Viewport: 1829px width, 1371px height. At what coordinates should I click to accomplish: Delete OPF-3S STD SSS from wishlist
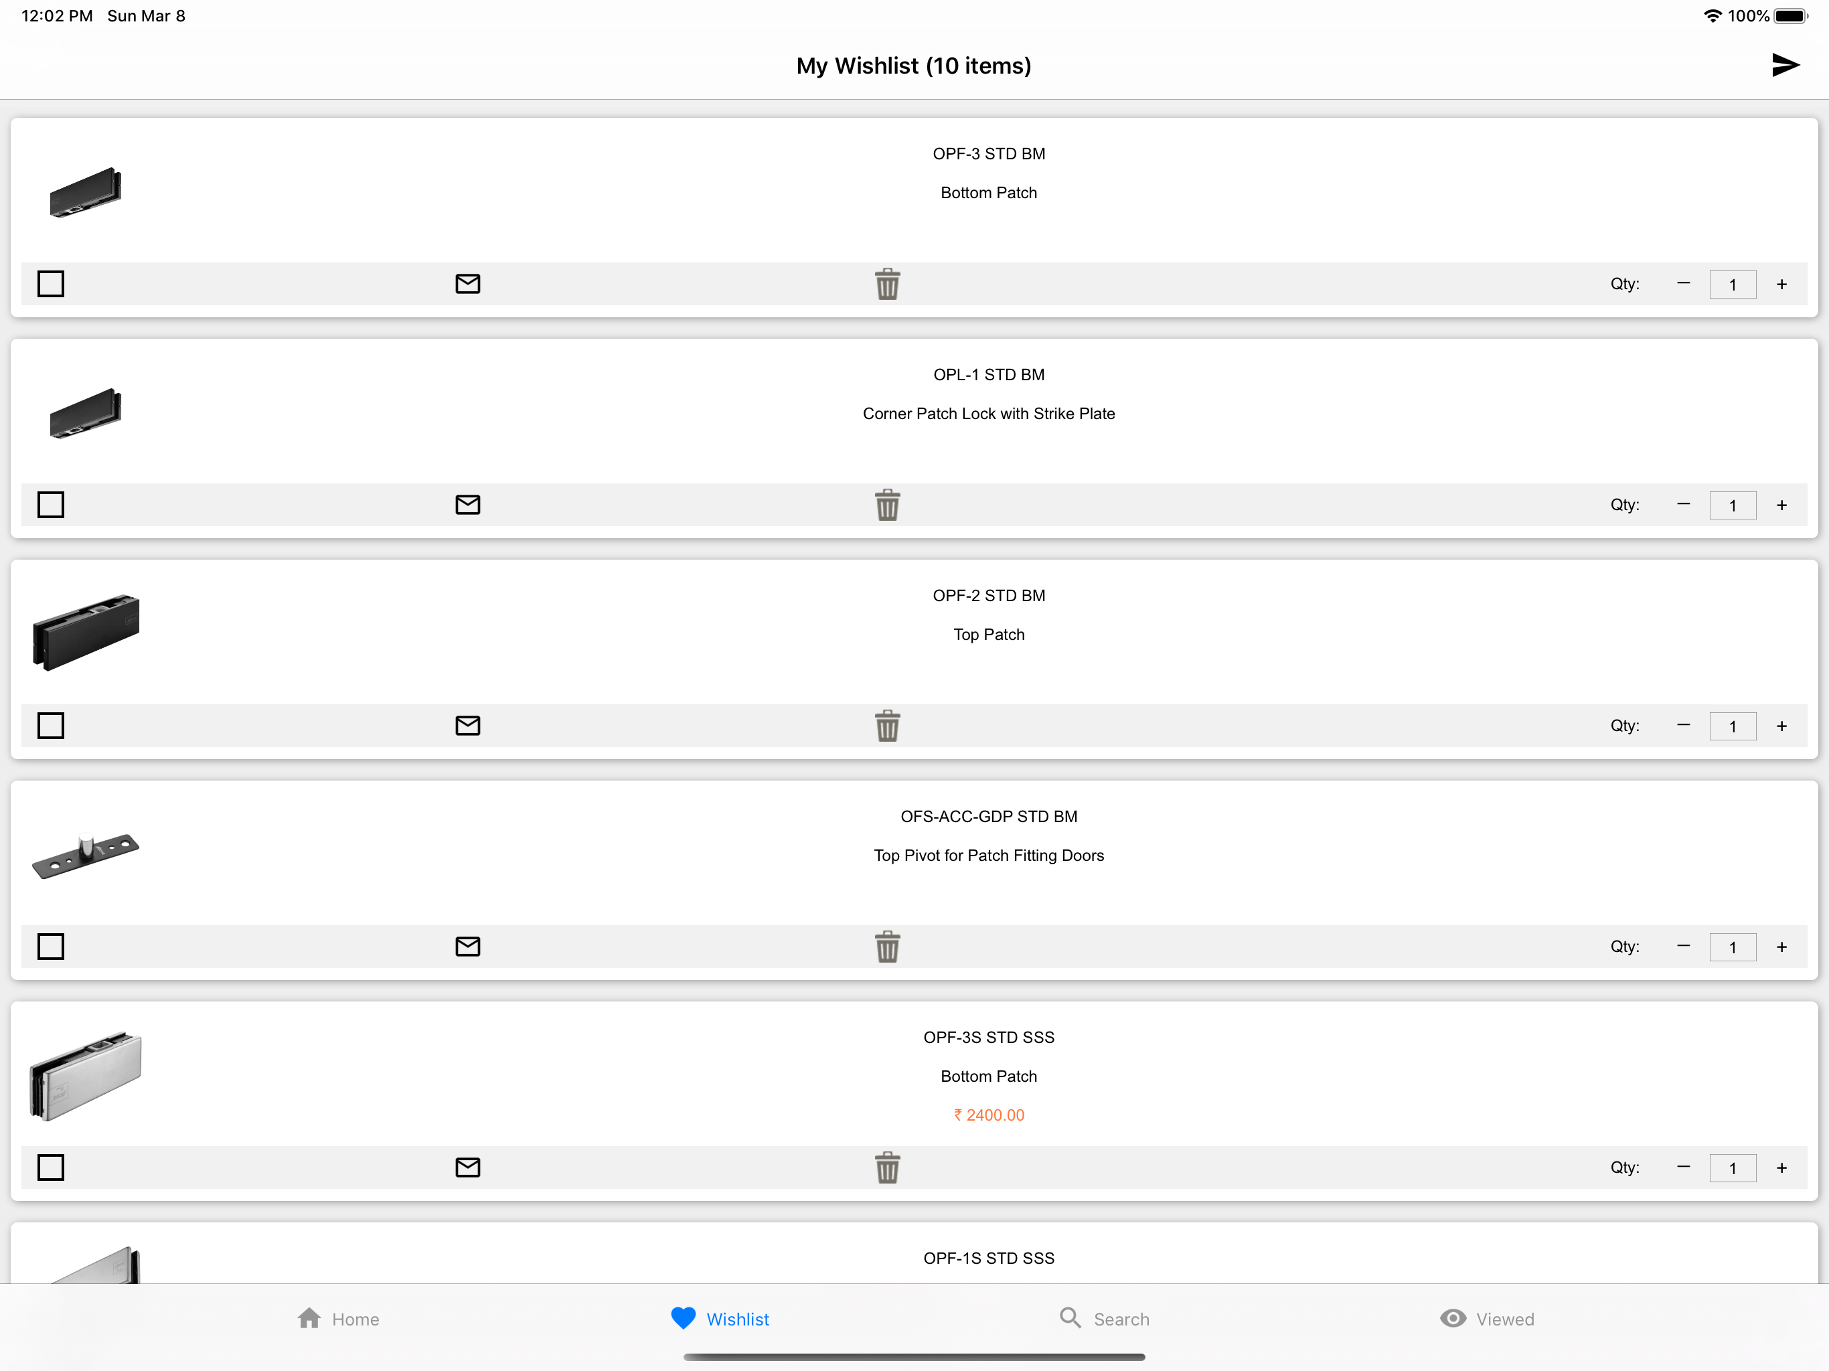[887, 1167]
